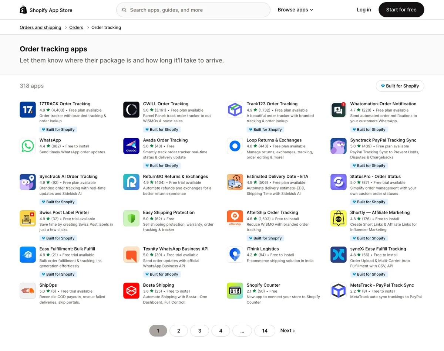Screen dimensions: 444x351
Task: Click Built for Shopify badge under 17TRACK
Action: click(x=58, y=129)
